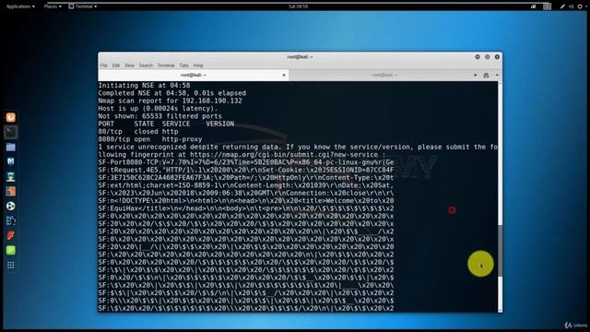Click the top bar activity graph icon
Image resolution: width=590 pixels, height=332 pixels.
pos(534,6)
